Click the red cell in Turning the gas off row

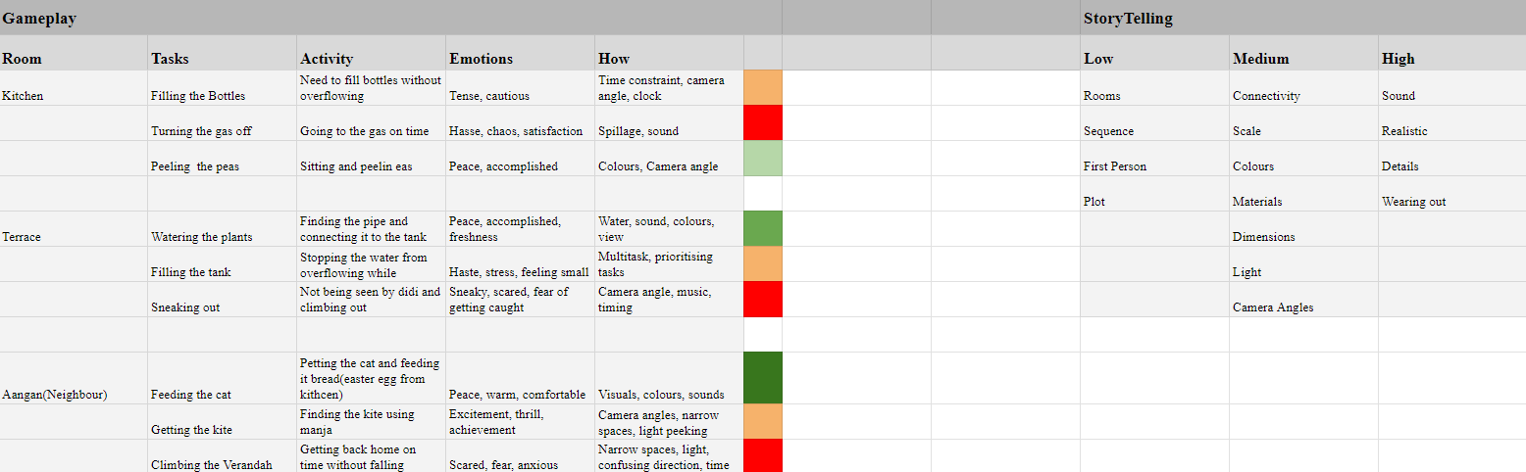pyautogui.click(x=763, y=123)
